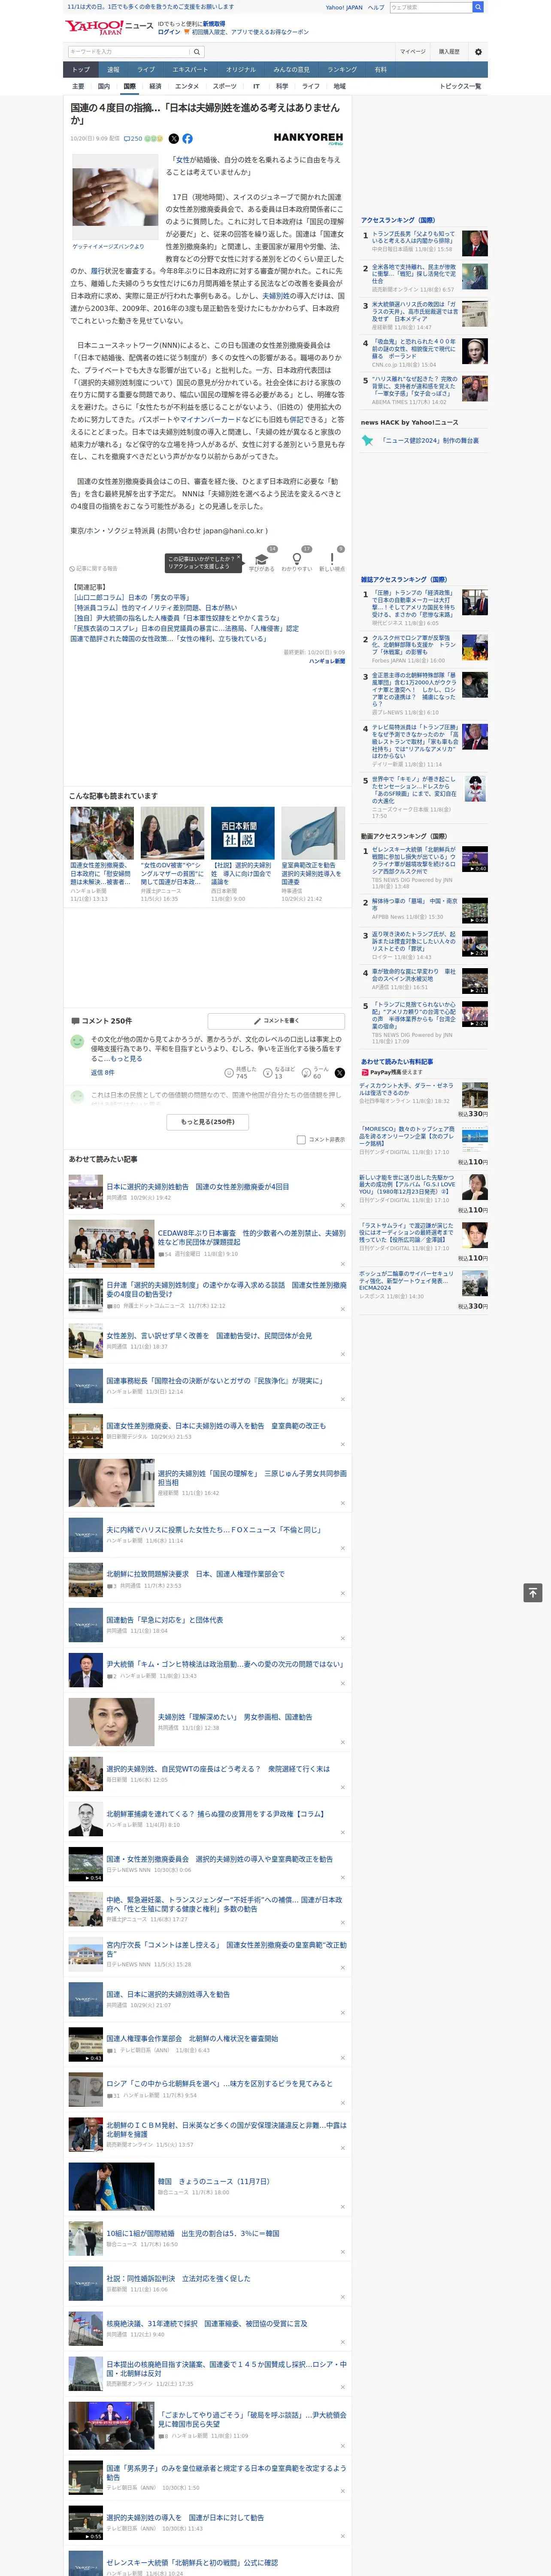Click the うーん reaction icon
The image size is (551, 2576).
point(307,1072)
